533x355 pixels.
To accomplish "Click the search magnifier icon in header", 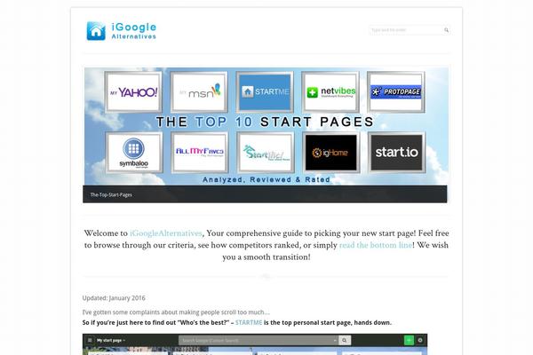I will (446, 30).
